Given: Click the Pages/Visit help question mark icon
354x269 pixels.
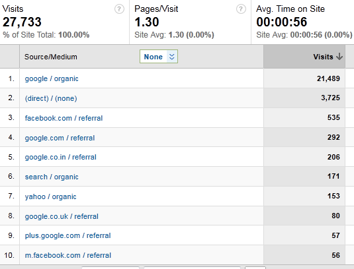Looking at the screenshot, I should click(x=241, y=9).
